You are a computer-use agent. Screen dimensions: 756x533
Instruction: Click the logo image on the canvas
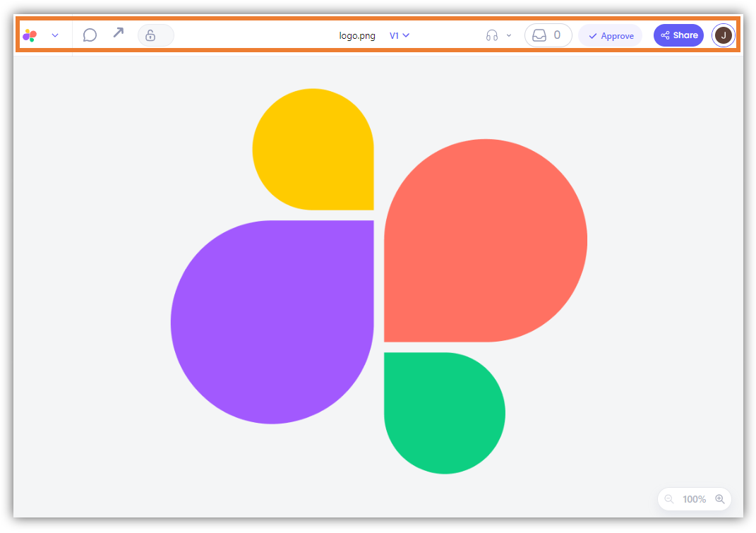[x=379, y=281]
